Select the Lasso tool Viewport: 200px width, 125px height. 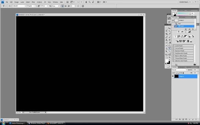166,31
